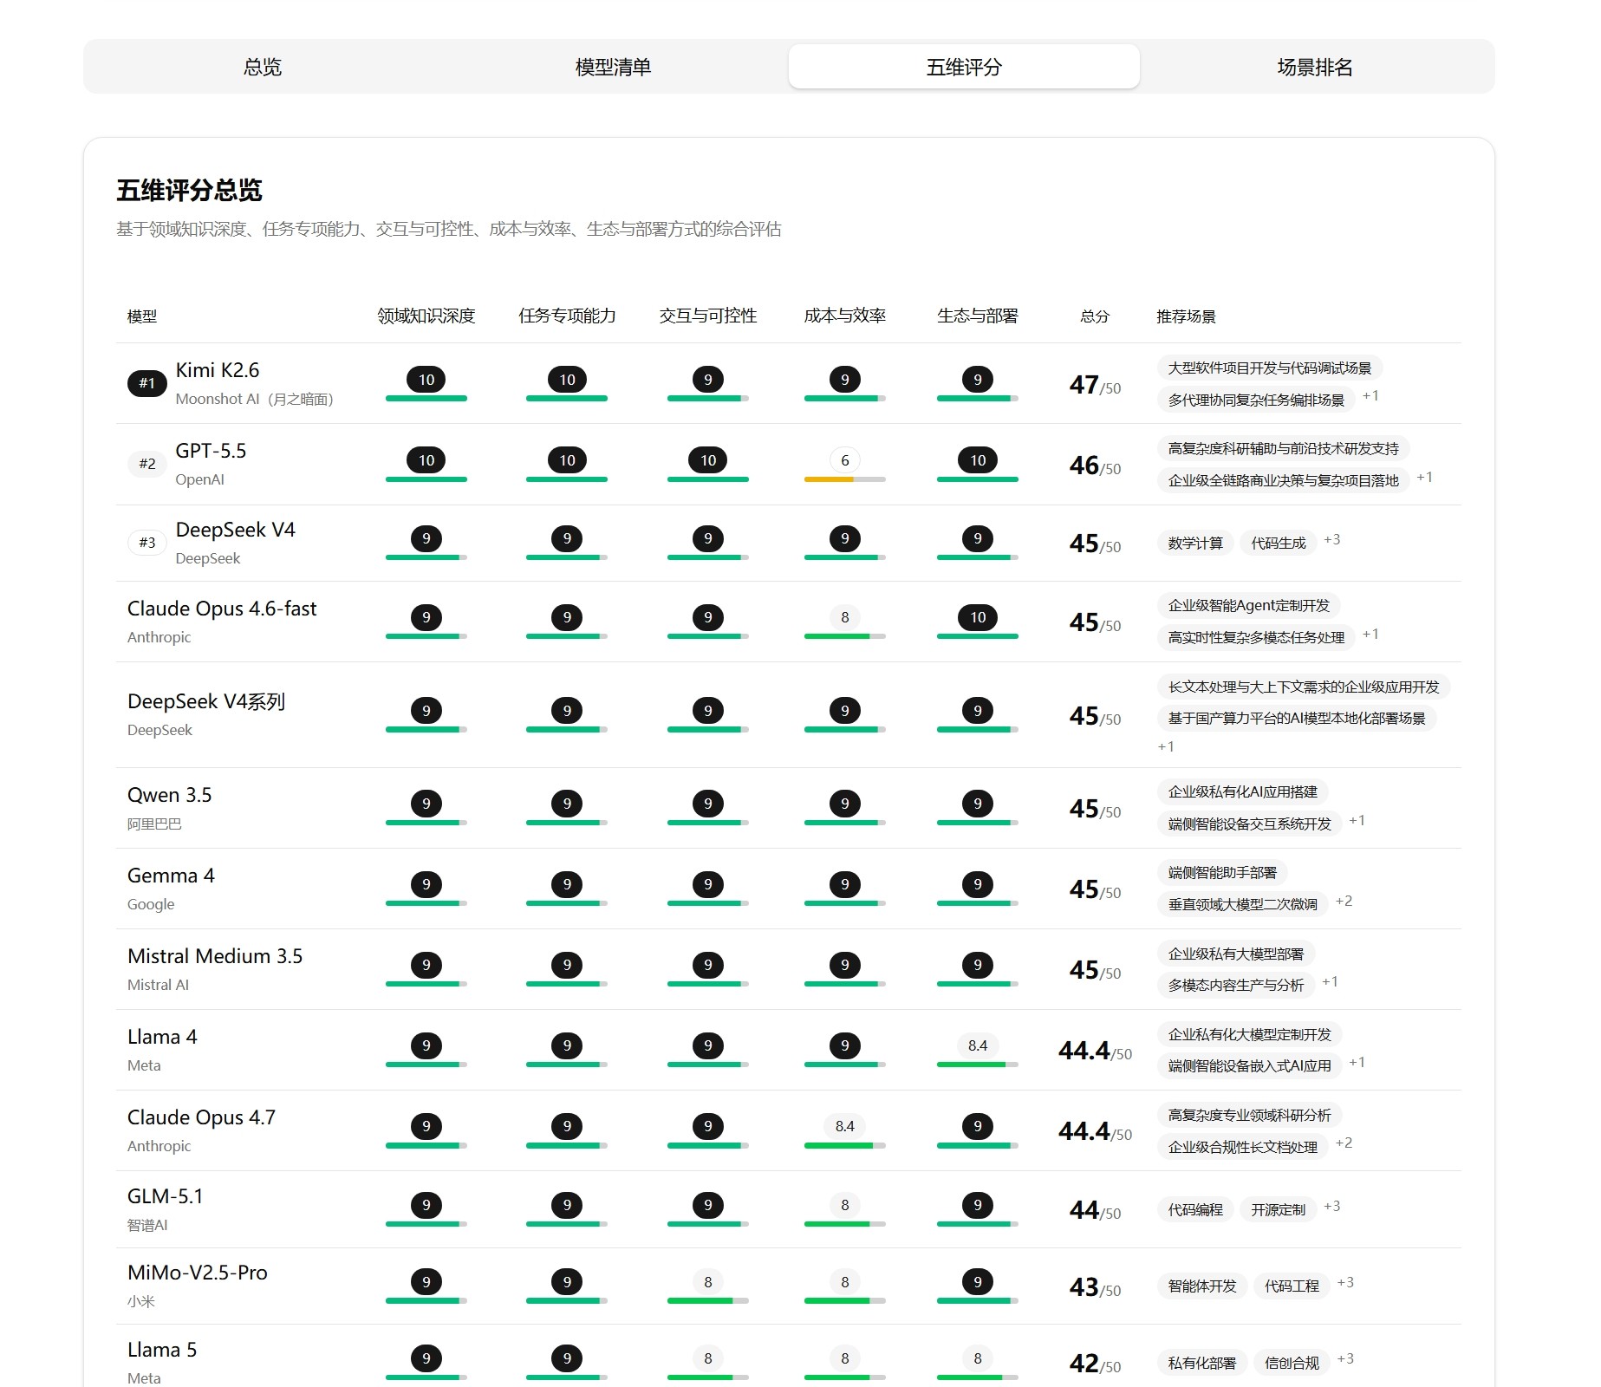Click Claude Opus 4.6-fast's 成本与效率 progress bar

click(845, 636)
